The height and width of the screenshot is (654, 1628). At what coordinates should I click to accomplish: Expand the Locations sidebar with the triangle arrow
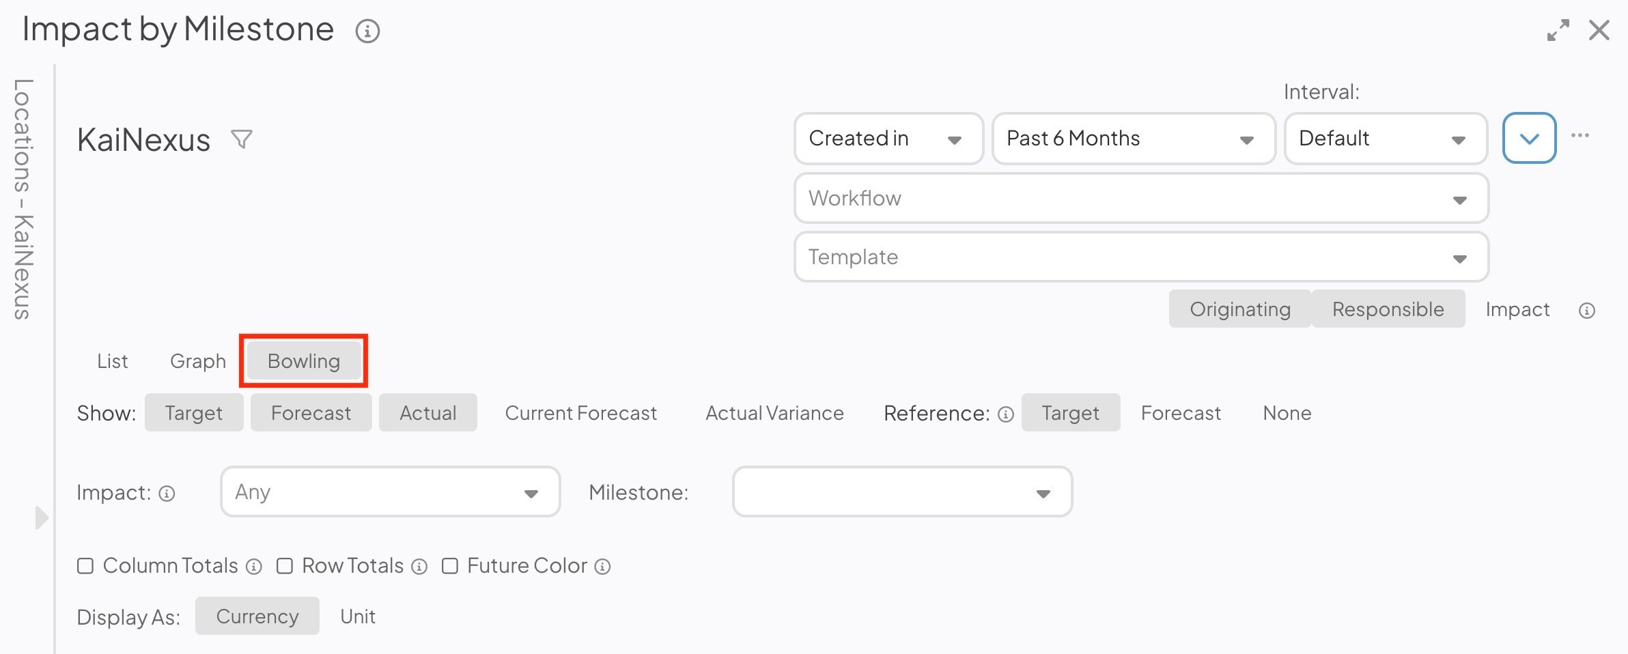(42, 517)
